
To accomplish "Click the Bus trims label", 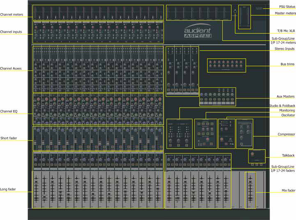I will [x=287, y=64].
